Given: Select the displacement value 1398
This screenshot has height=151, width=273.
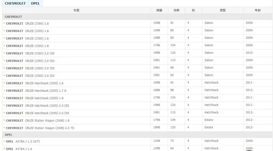Looking at the screenshot, I should (x=156, y=148).
